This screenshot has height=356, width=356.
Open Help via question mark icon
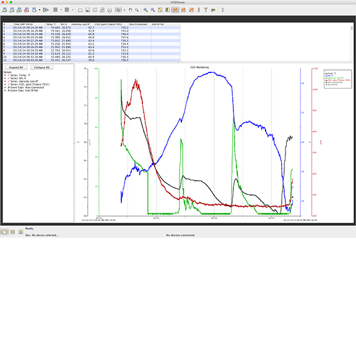(222, 10)
